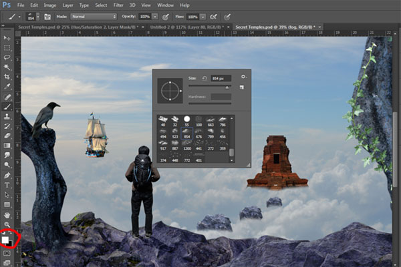Select the Type tool
This screenshot has height=267, width=401.
(7, 184)
